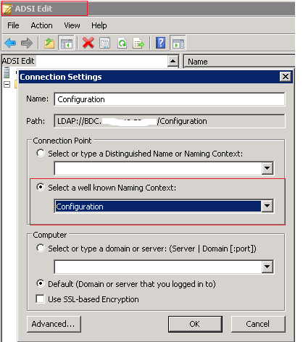Open the File menu

[x=13, y=25]
